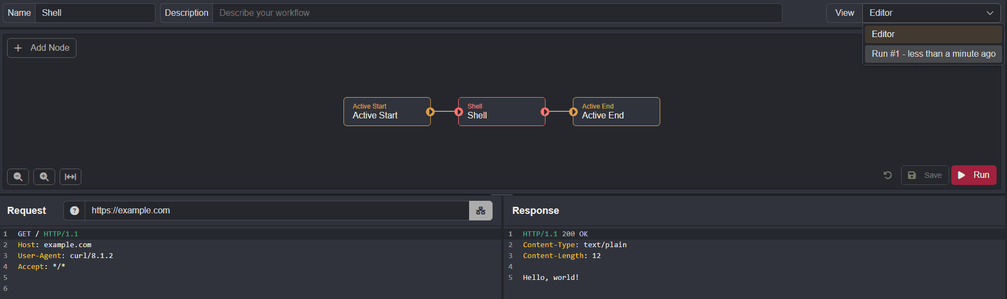
Task: Click the zoom out magnifier icon
Action: click(x=18, y=177)
